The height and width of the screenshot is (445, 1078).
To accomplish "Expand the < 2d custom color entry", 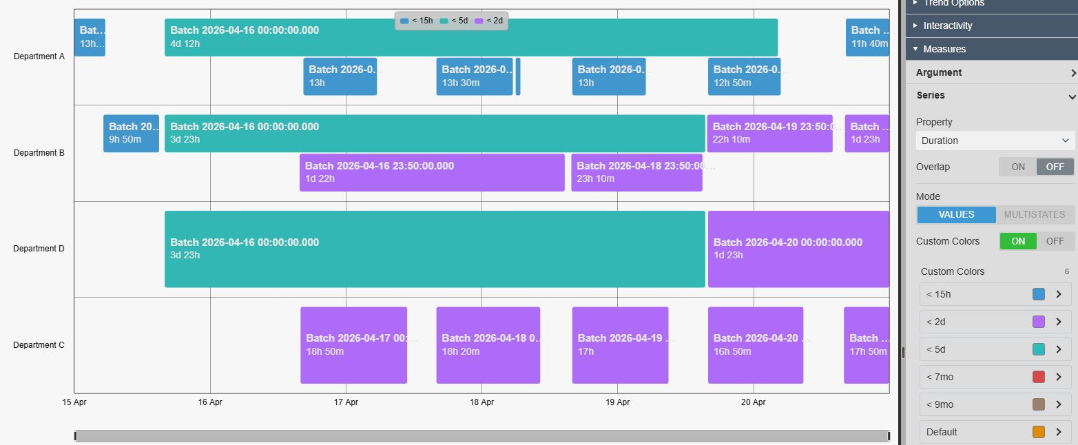I will tap(1059, 322).
